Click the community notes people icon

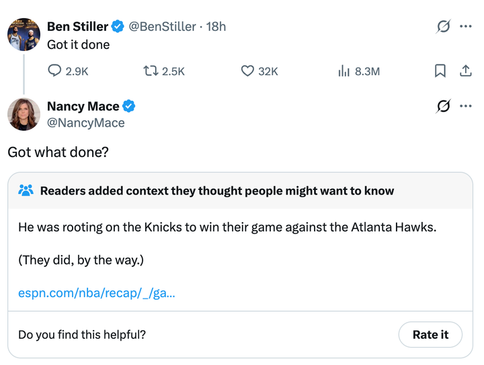26,191
